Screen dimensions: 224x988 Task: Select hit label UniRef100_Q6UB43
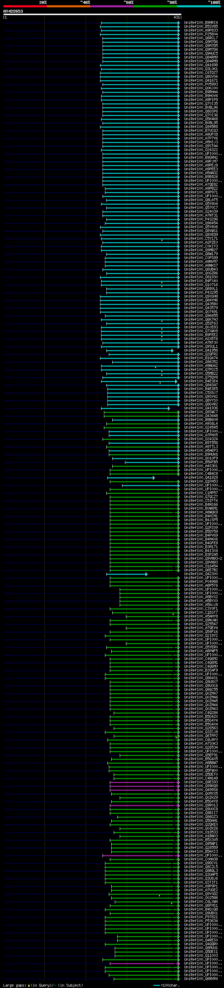click(201, 269)
